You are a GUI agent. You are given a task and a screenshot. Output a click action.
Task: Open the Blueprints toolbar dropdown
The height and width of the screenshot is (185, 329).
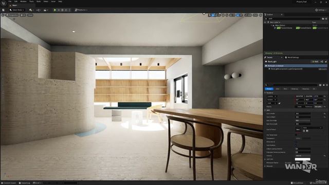point(38,10)
